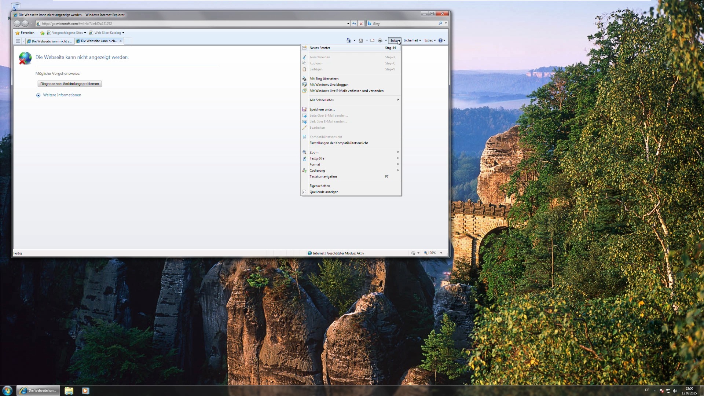Click the Print icon
Viewport: 704px width, 396px height.
380,40
